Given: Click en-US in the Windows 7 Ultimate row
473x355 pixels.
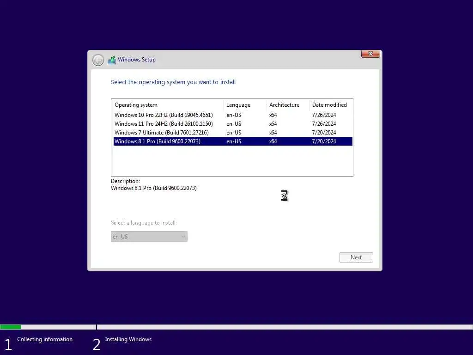Looking at the screenshot, I should pyautogui.click(x=234, y=133).
